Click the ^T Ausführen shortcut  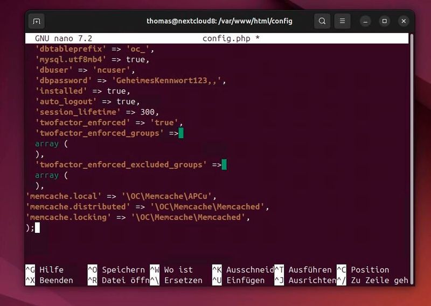point(303,270)
